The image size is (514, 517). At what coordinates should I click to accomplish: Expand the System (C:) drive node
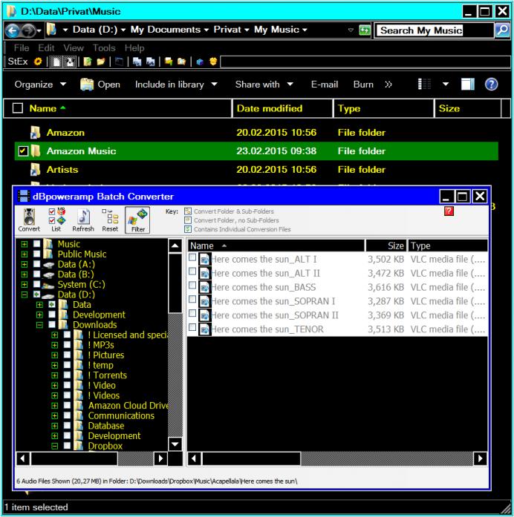click(x=25, y=285)
